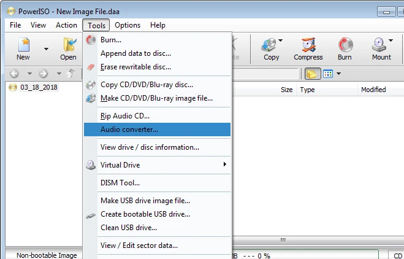Image resolution: width=404 pixels, height=259 pixels.
Task: Click the Up one level icon
Action: (x=71, y=74)
